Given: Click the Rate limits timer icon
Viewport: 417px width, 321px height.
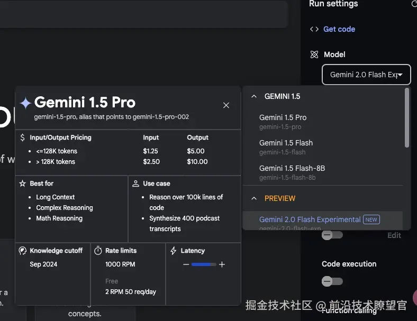Looking at the screenshot, I should click(x=98, y=251).
